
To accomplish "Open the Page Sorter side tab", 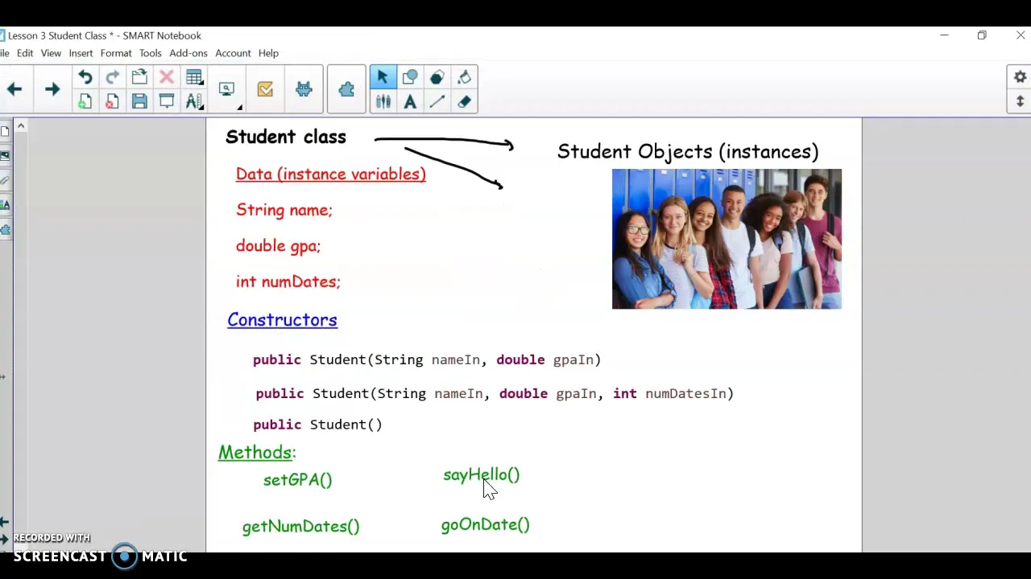I will 5,131.
